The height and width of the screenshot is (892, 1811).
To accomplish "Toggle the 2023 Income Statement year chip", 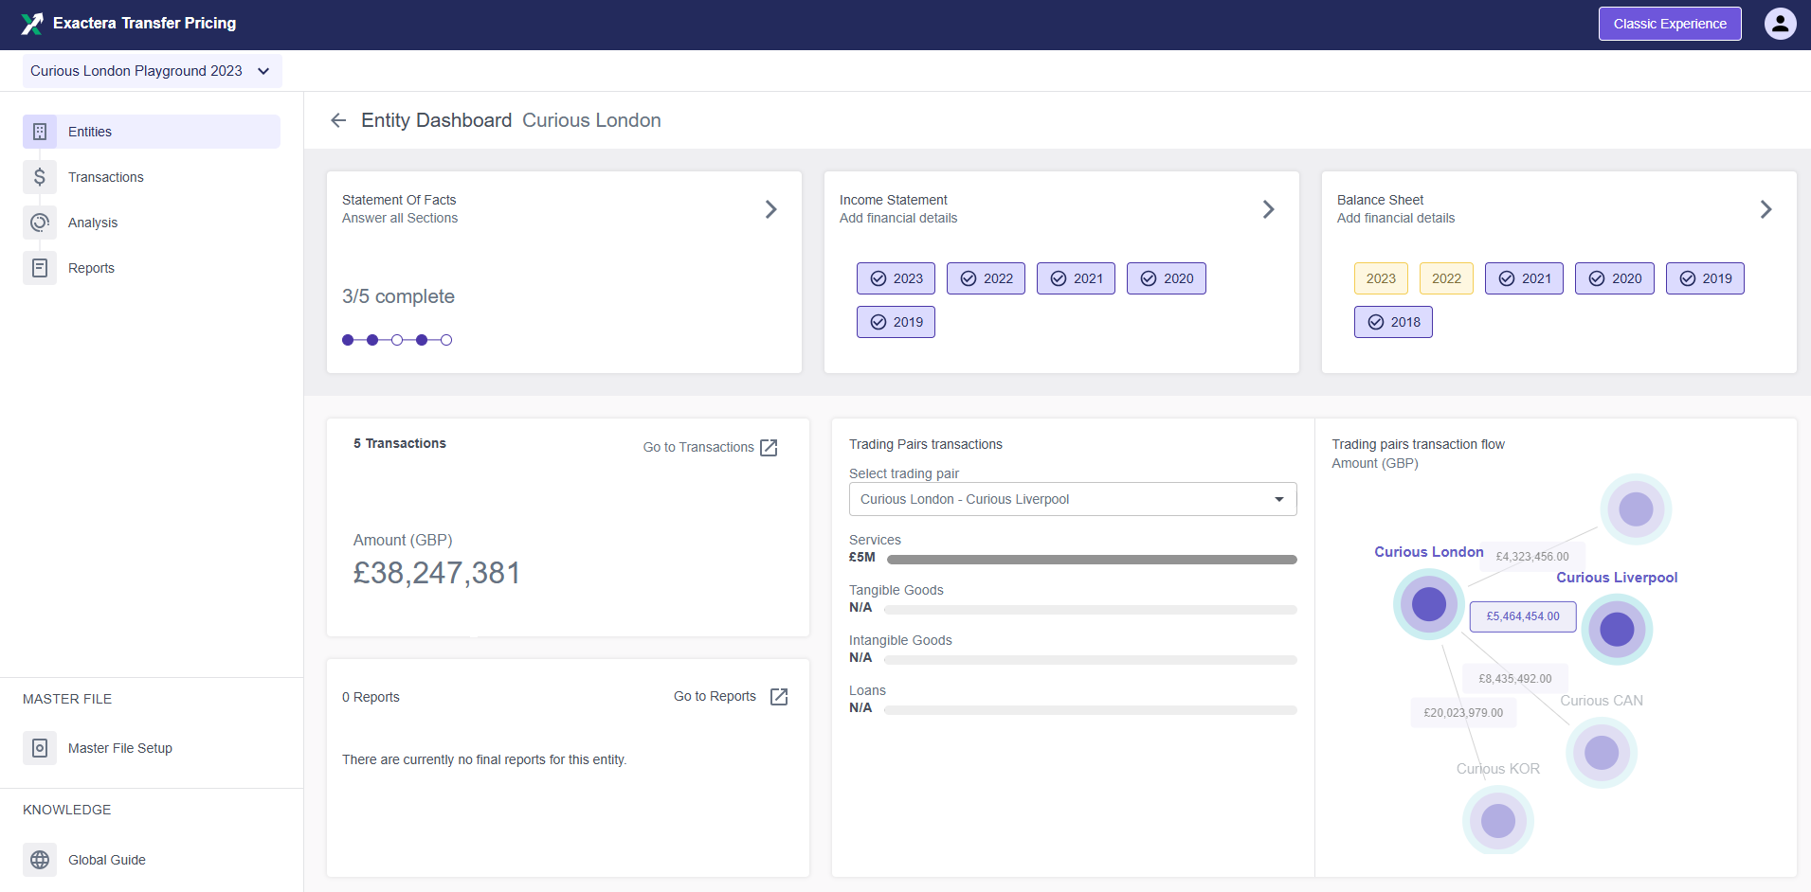I will tap(896, 278).
